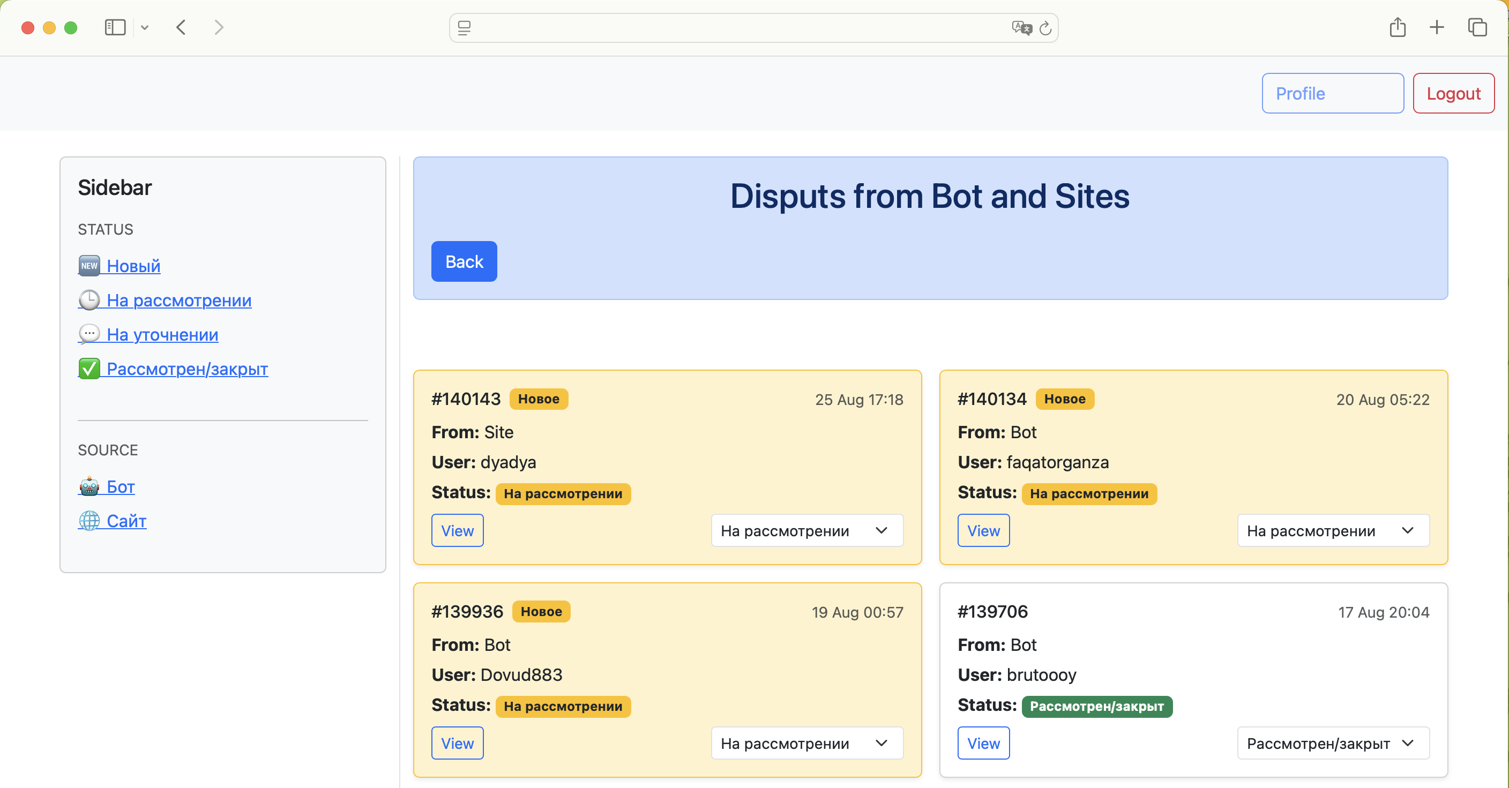
Task: Click the robot icon beside Бот
Action: pos(89,486)
